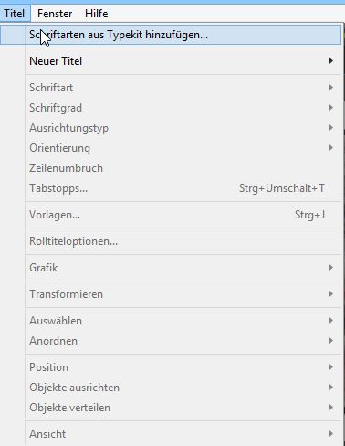345x446 pixels.
Task: Open the Transformieren submenu
Action: click(x=183, y=294)
